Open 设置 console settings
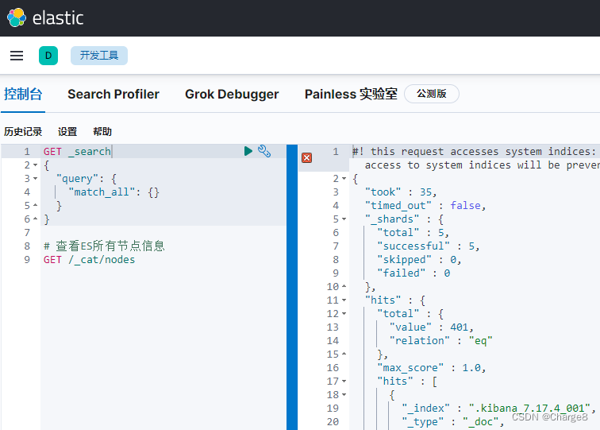Screen dimensions: 600x430 (x=67, y=132)
